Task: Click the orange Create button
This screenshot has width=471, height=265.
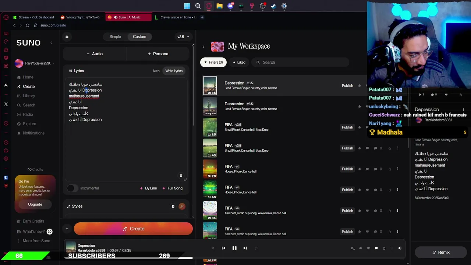Action: click(x=133, y=229)
